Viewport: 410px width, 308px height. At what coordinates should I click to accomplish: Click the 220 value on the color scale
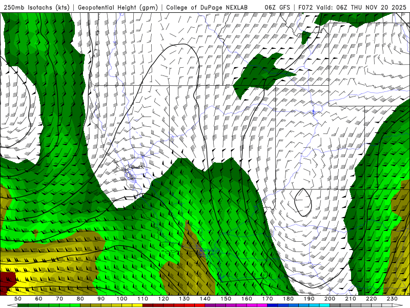point(371,299)
